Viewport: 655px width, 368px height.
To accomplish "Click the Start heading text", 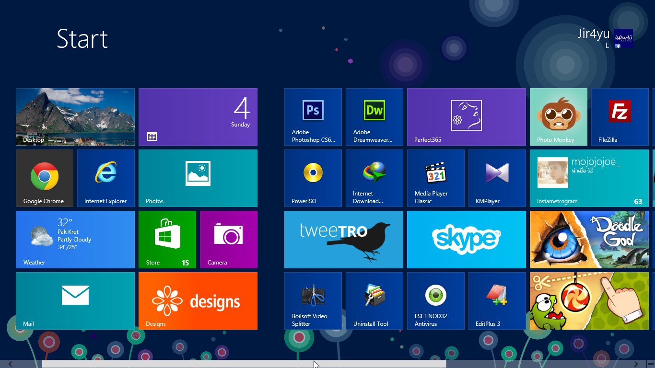I will point(82,39).
